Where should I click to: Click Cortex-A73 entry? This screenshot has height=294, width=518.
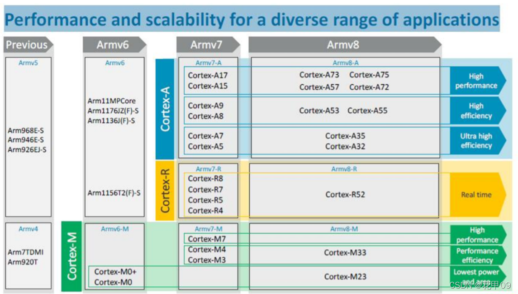click(319, 75)
